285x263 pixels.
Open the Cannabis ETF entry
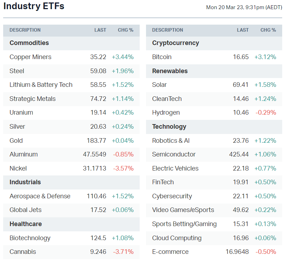pos(23,252)
